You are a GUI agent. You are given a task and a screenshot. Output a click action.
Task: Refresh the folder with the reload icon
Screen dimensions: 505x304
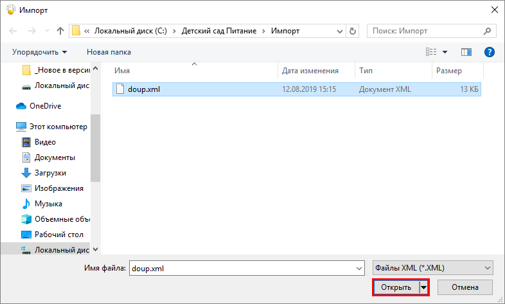point(353,31)
